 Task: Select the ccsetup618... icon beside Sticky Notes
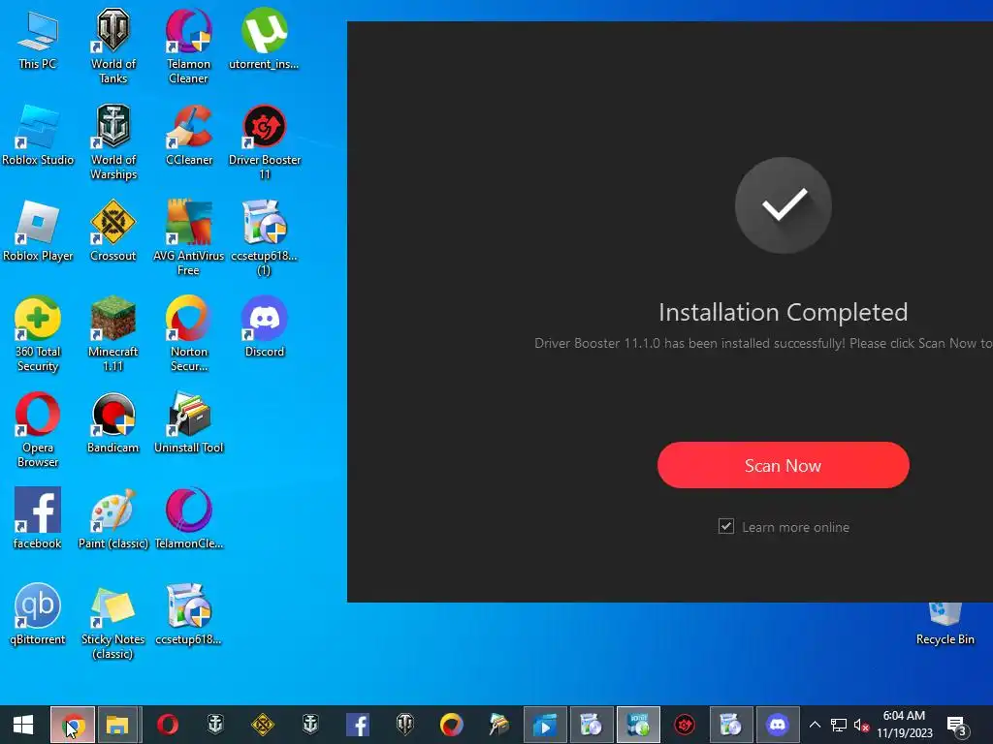[189, 615]
